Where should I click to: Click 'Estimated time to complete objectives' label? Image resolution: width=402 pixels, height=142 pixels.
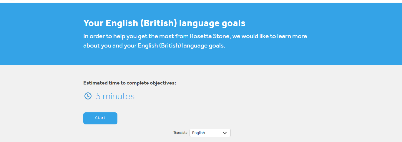point(129,83)
